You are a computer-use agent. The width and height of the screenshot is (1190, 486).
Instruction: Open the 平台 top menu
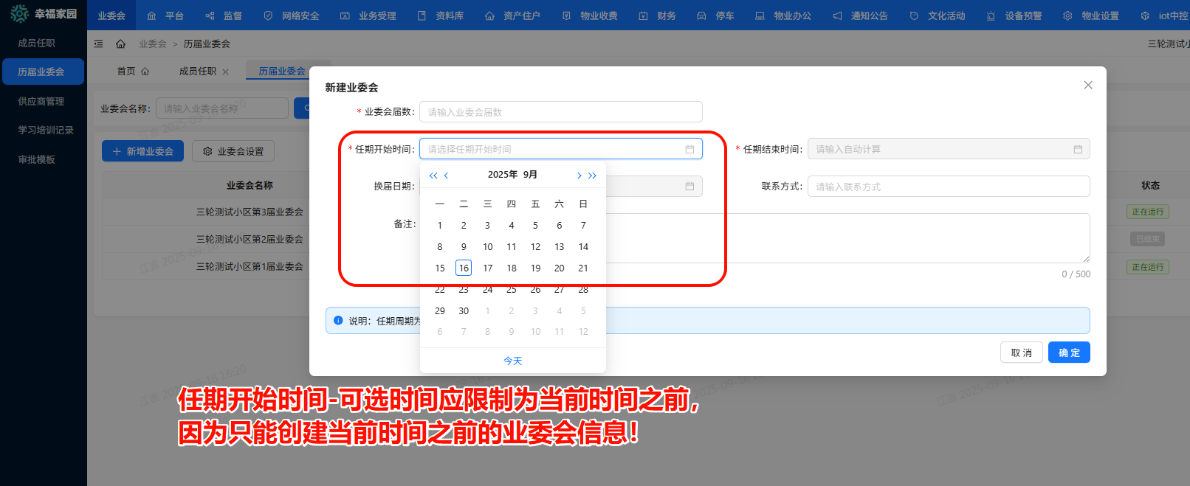[165, 15]
